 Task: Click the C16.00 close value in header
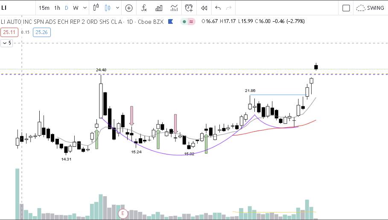coord(263,21)
